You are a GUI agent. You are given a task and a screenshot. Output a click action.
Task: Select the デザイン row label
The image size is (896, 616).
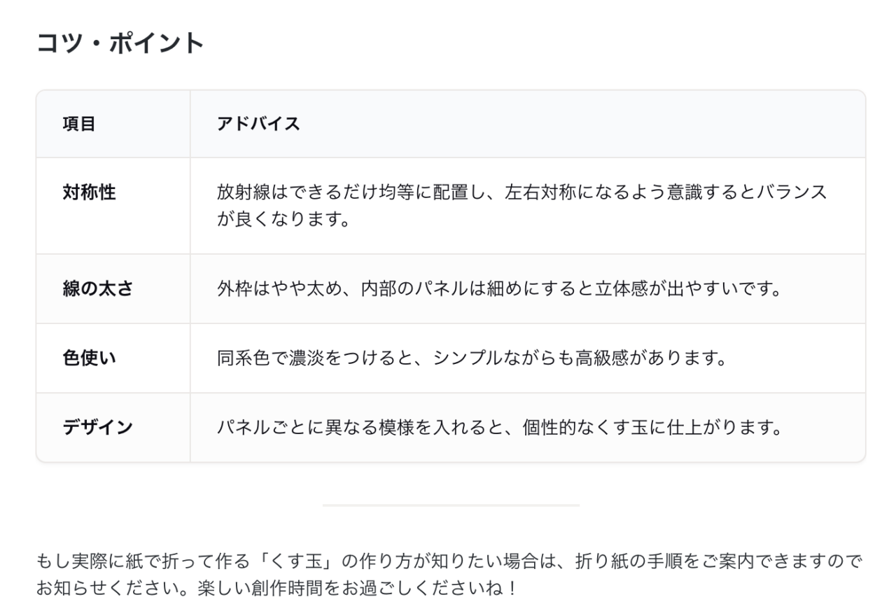[x=97, y=427]
